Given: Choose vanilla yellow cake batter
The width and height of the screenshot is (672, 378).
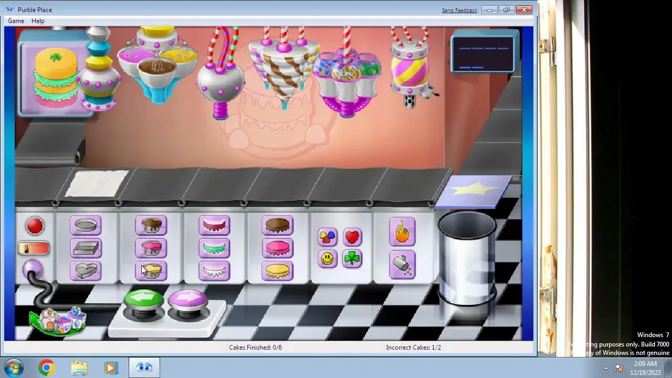Looking at the screenshot, I should tap(151, 271).
